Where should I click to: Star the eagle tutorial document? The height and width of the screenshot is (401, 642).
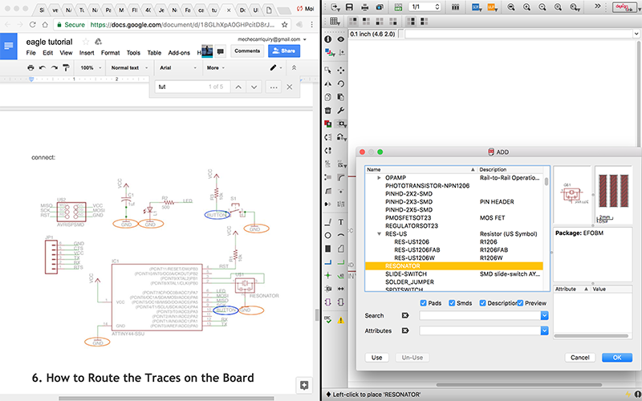86,42
